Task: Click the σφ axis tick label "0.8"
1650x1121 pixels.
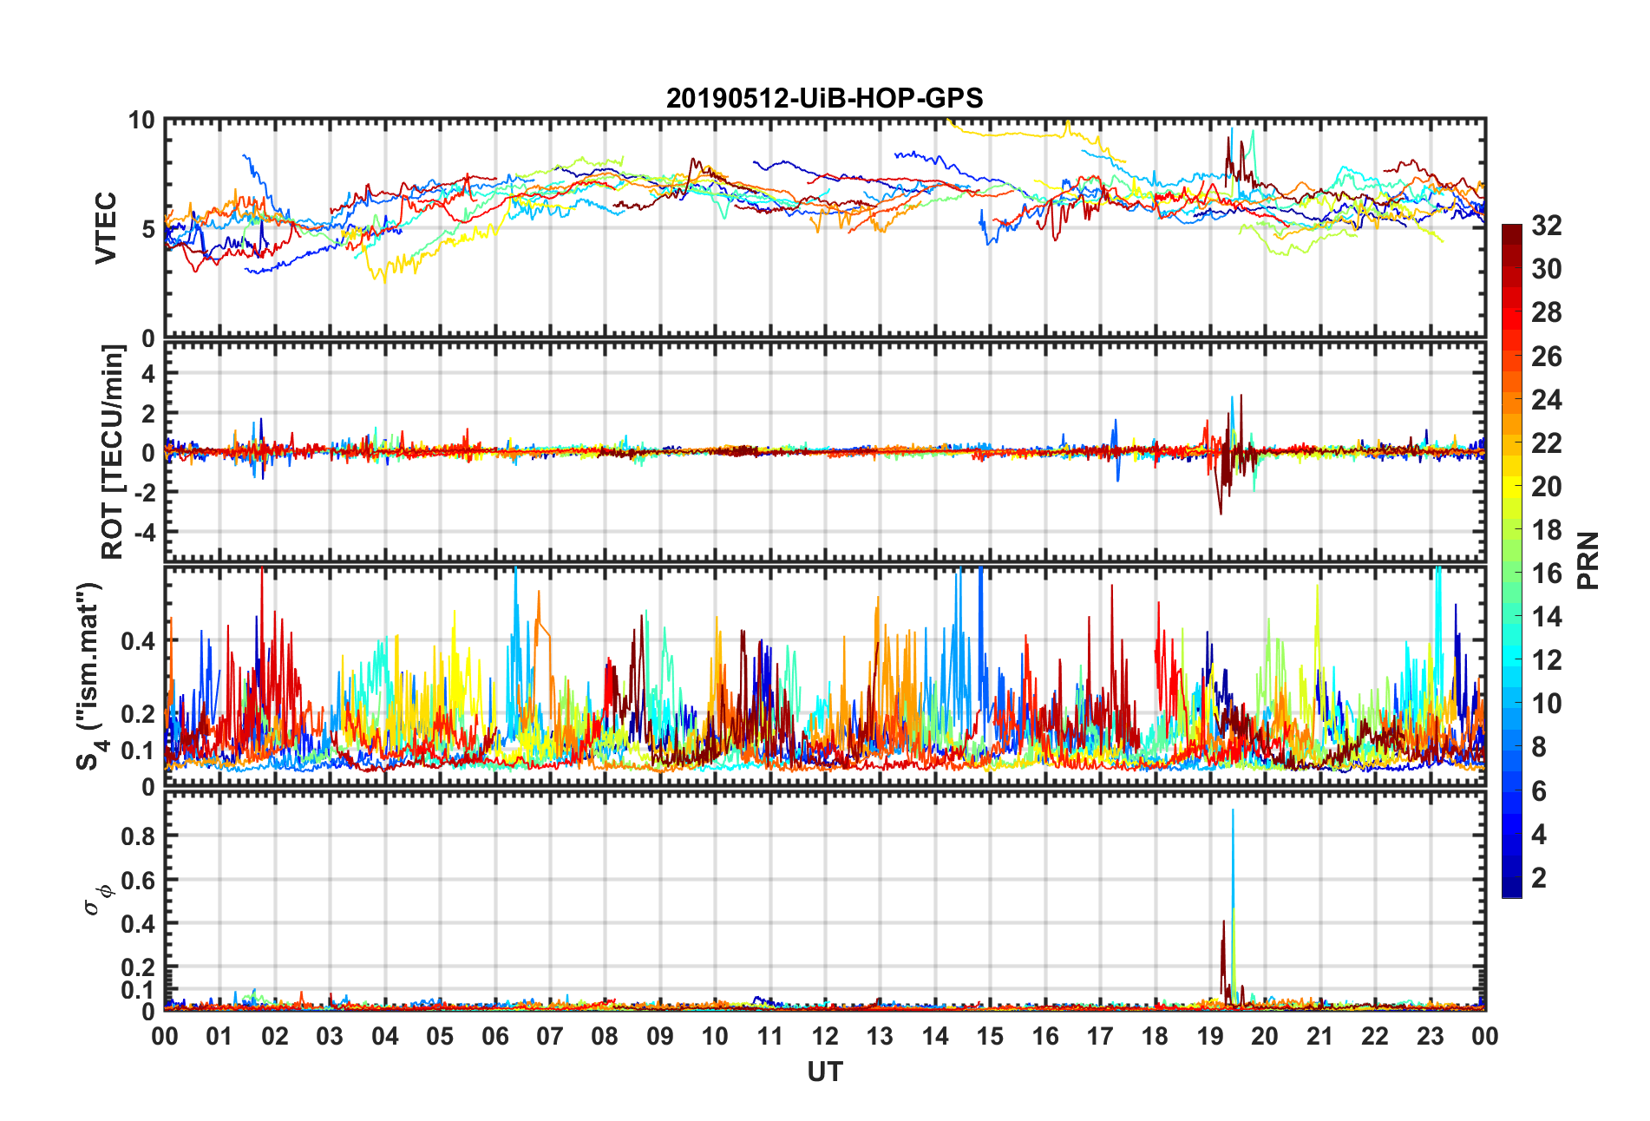Action: (138, 836)
